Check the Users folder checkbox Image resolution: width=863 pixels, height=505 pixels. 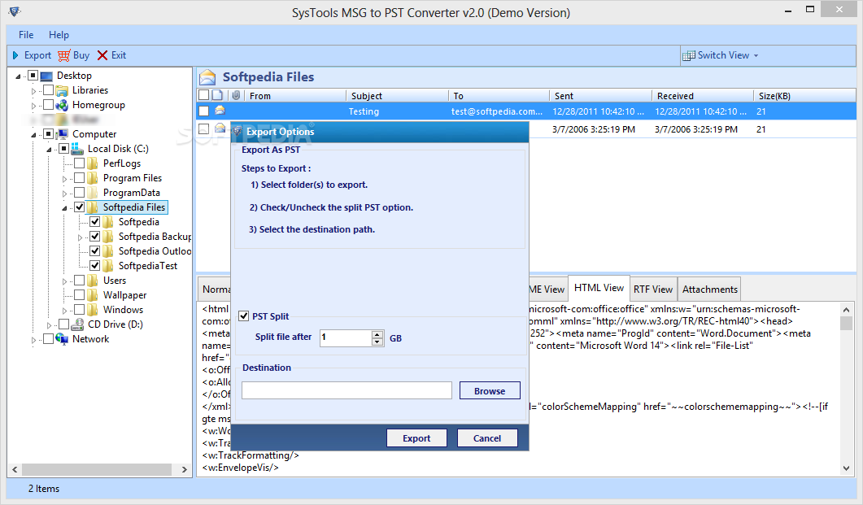click(79, 281)
